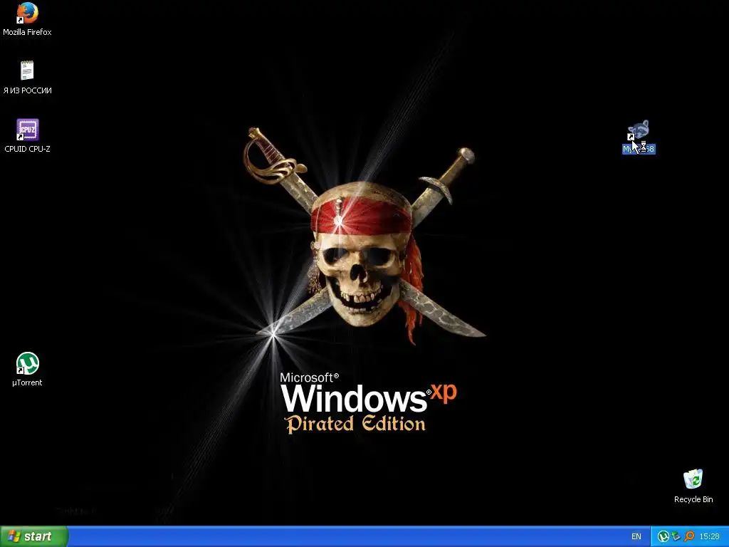729x547 pixels.
Task: Click the green arrow hardware tray icon
Action: coord(676,536)
